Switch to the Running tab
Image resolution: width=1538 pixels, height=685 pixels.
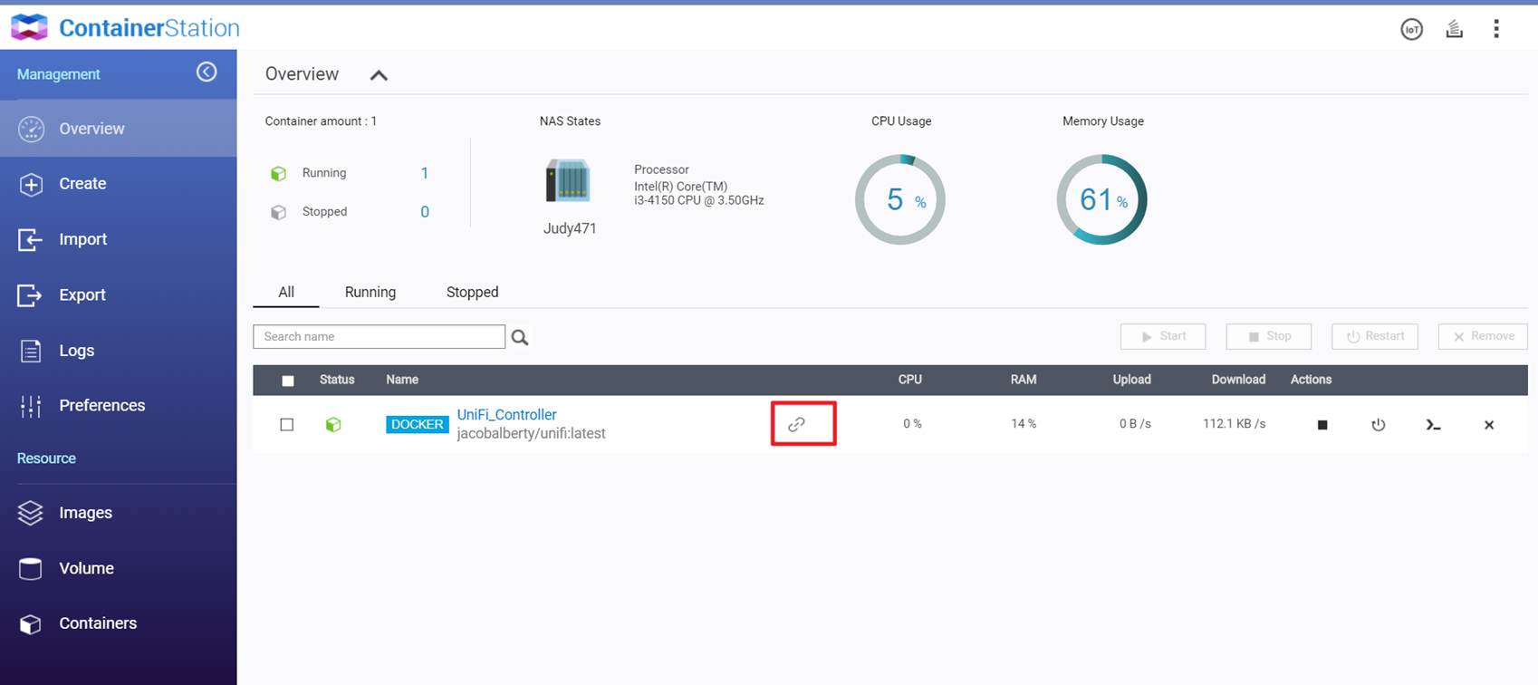point(370,292)
